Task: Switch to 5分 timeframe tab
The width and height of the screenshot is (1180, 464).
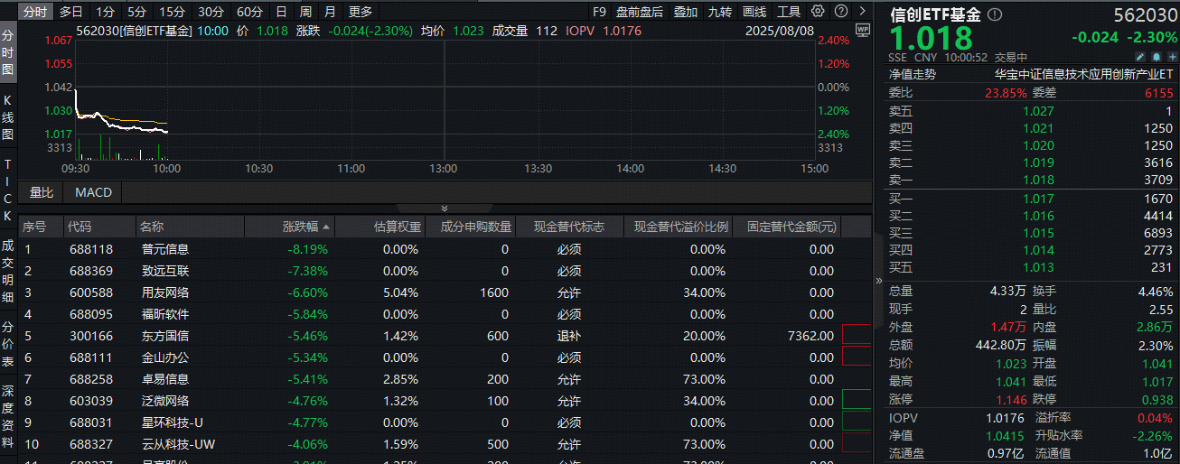Action: pos(136,12)
